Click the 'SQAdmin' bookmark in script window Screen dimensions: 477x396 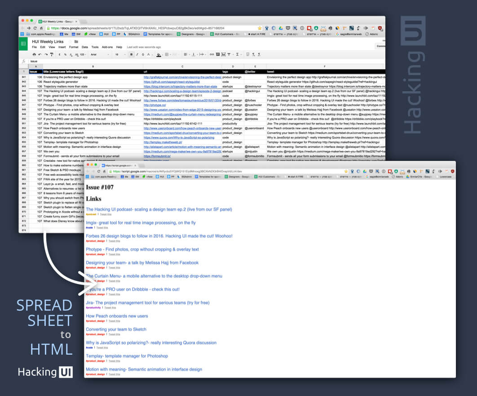coord(185,177)
